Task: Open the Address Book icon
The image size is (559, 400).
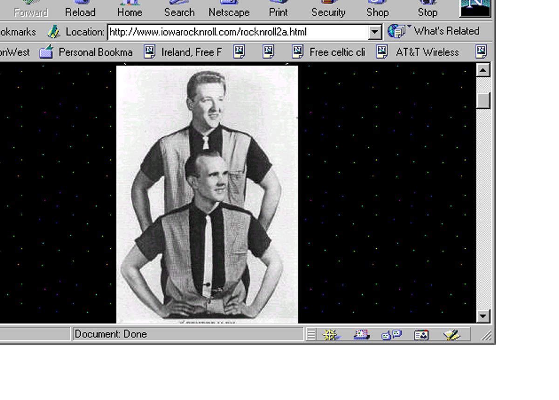Action: point(421,334)
